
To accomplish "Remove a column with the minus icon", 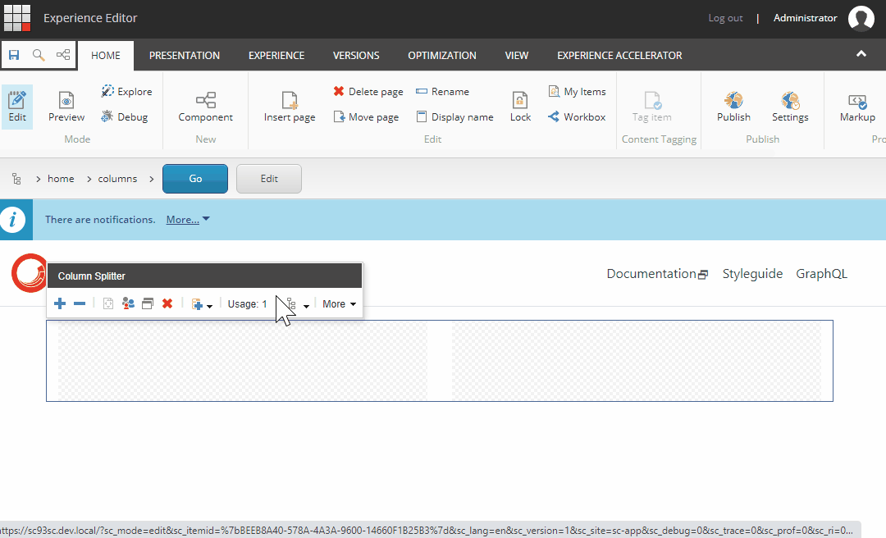I will click(80, 304).
